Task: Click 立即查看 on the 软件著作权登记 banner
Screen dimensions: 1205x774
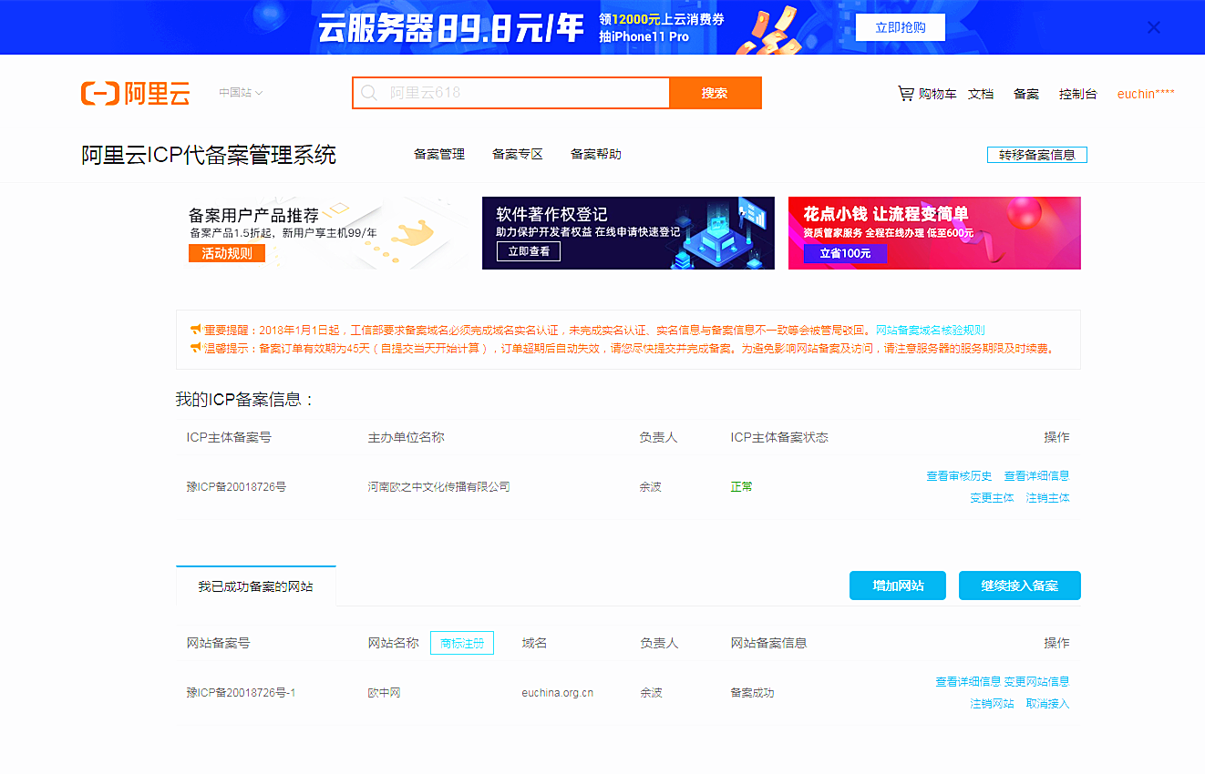Action: tap(529, 251)
